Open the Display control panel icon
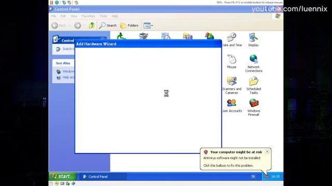Image resolution: width=332 pixels, height=186 pixels. [254, 40]
